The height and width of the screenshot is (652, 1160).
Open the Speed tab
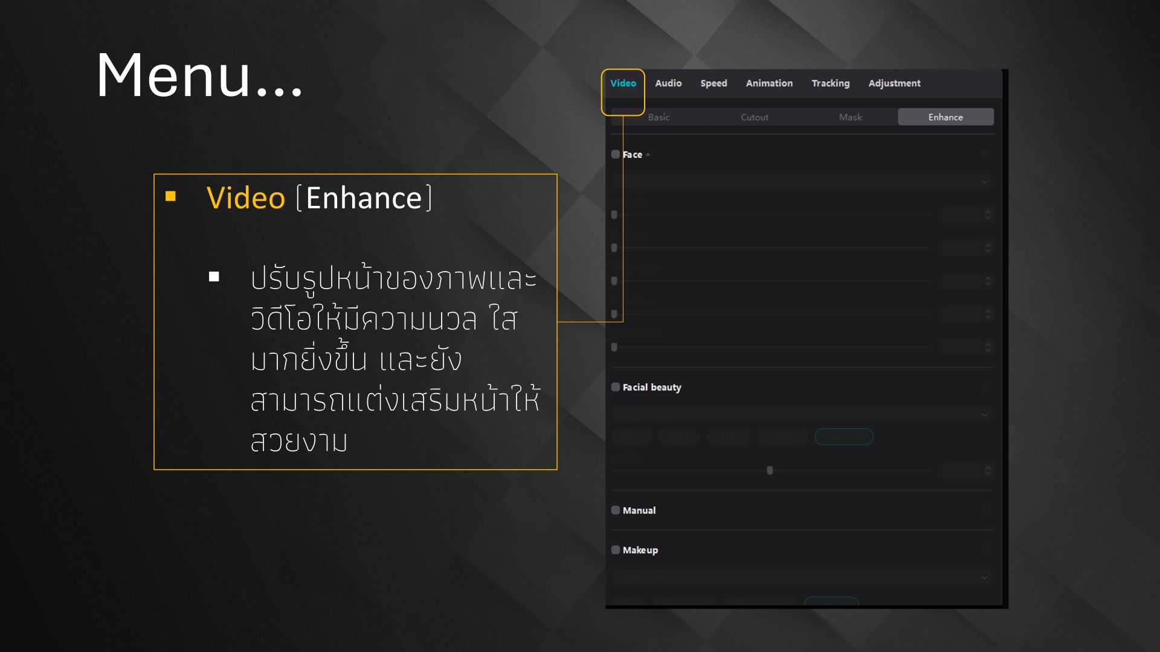[x=714, y=83]
